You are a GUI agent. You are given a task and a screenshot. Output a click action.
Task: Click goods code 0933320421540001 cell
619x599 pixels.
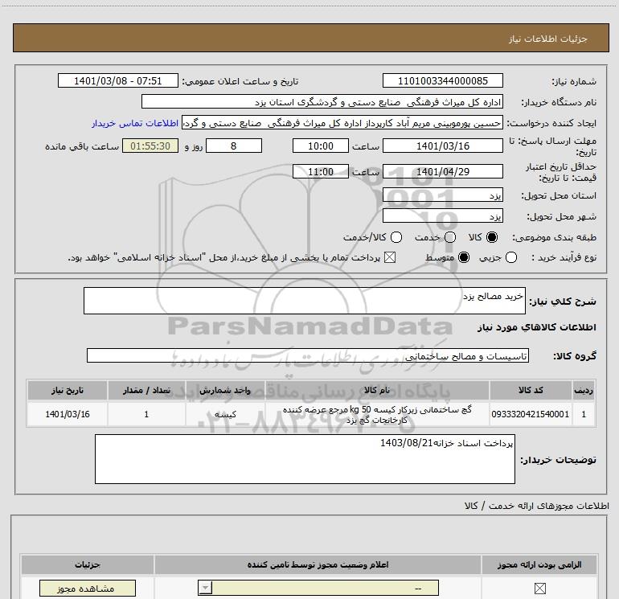[x=531, y=414]
